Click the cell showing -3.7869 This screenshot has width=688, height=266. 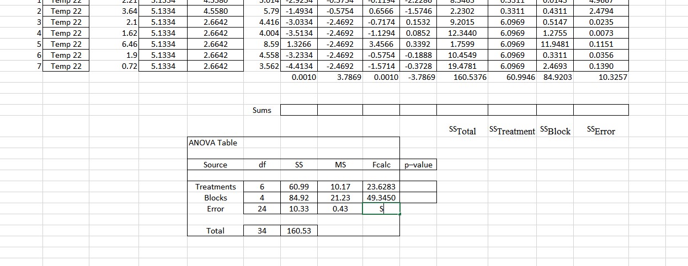[x=418, y=78]
